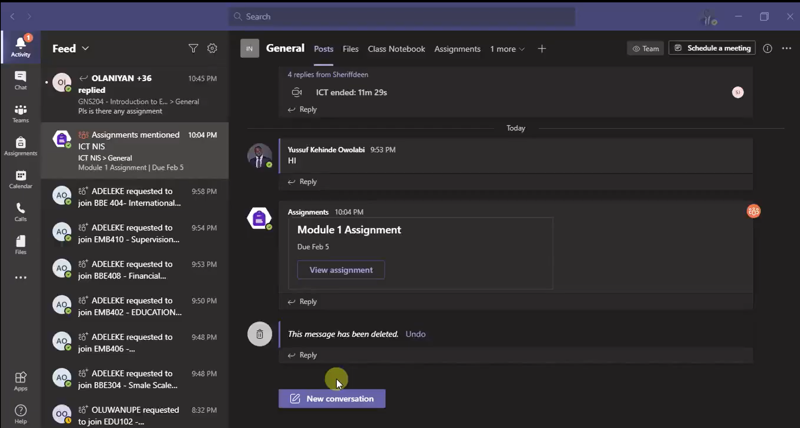Click the ICT ended meeting camera icon

pos(297,92)
